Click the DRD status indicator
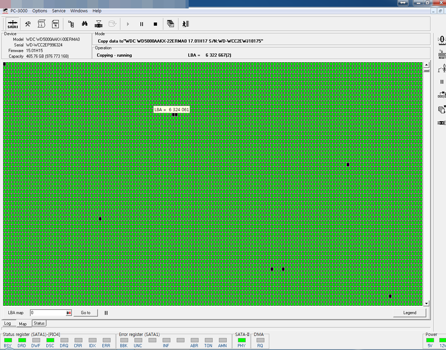The height and width of the screenshot is (350, 446). (x=22, y=340)
